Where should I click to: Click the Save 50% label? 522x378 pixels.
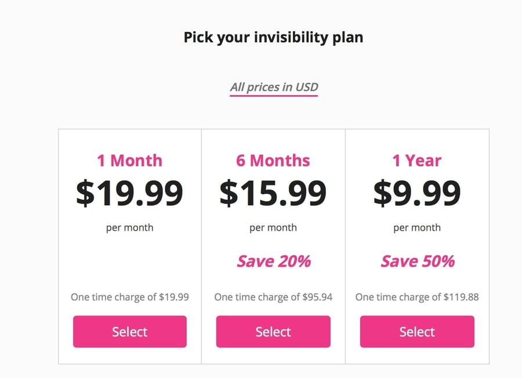click(418, 261)
